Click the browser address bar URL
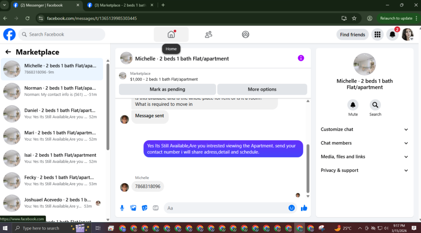This screenshot has width=421, height=233. click(92, 18)
